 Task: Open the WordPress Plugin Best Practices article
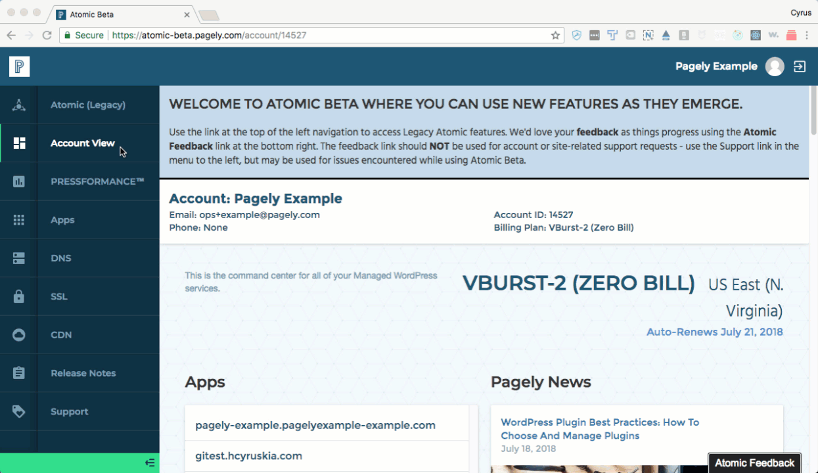600,429
